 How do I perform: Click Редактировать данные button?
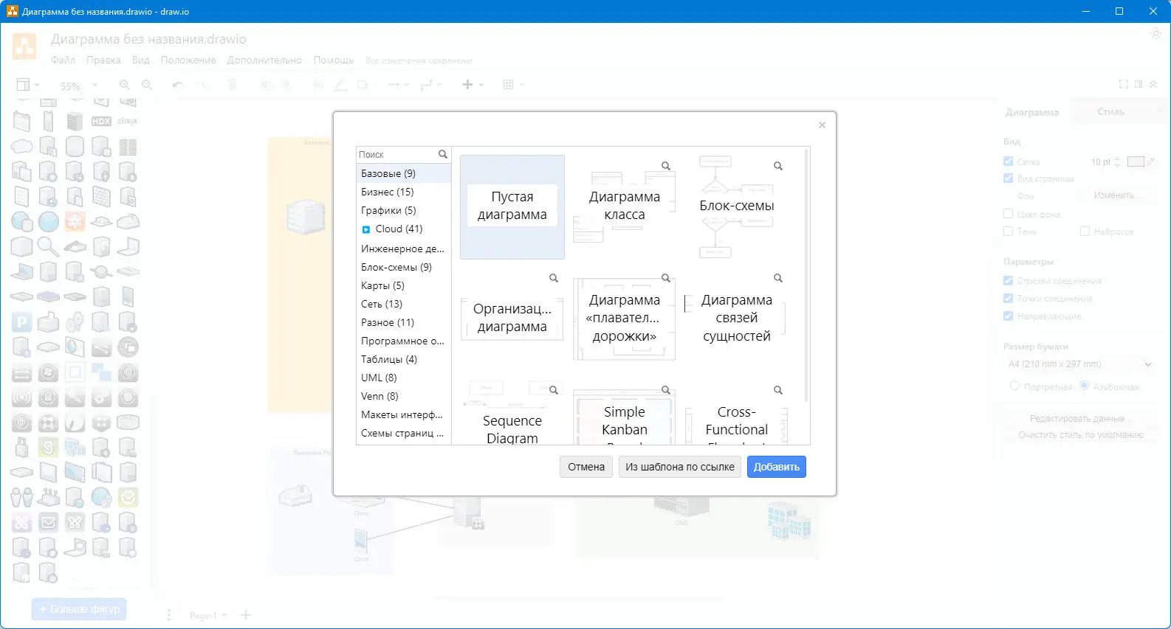[1081, 418]
